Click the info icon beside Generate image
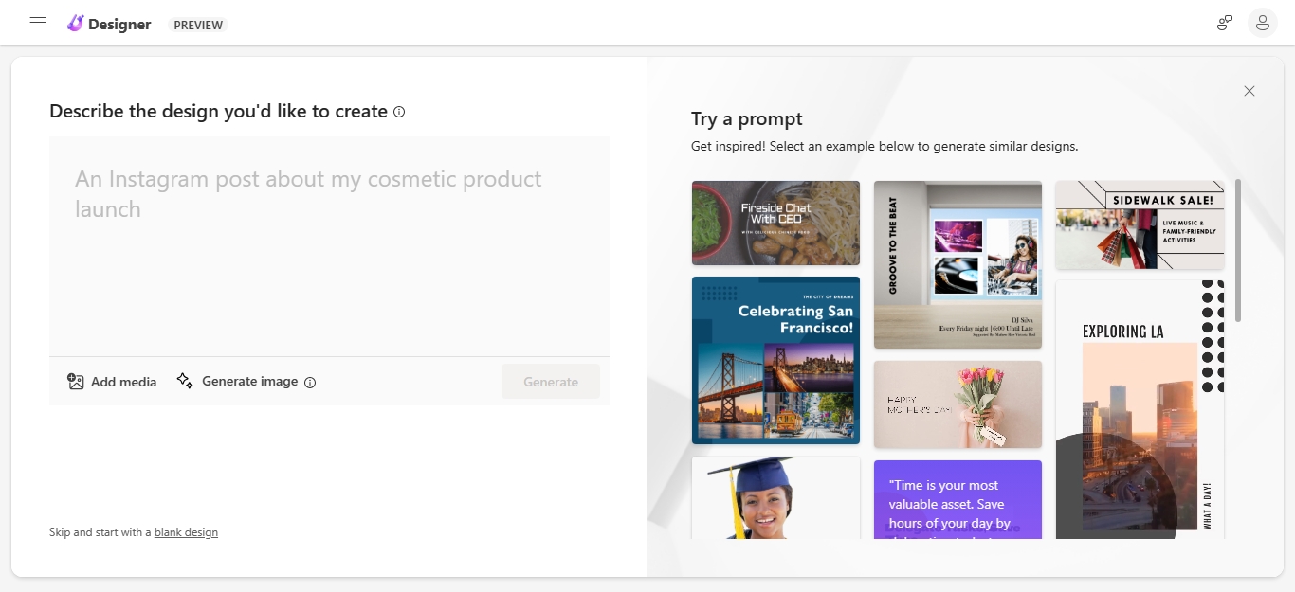Screen dimensions: 1295x592 point(310,383)
